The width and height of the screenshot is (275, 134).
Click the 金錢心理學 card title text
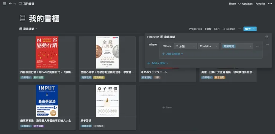[x=107, y=72]
